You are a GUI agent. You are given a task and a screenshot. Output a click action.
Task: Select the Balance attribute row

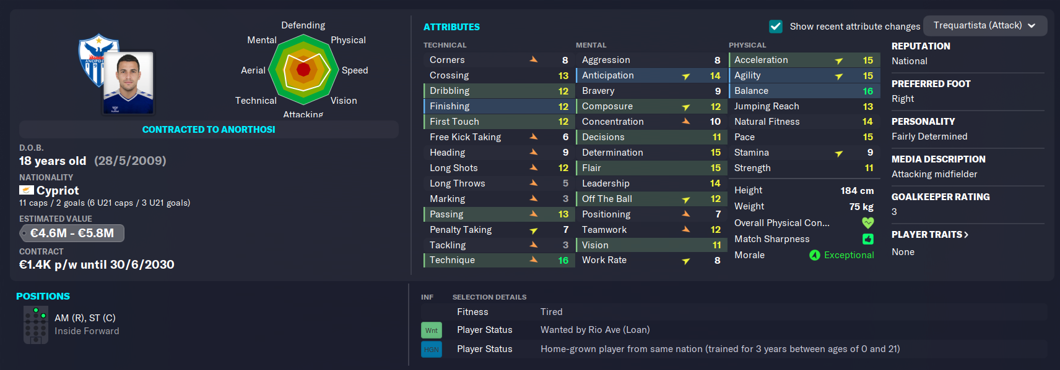[x=803, y=91]
